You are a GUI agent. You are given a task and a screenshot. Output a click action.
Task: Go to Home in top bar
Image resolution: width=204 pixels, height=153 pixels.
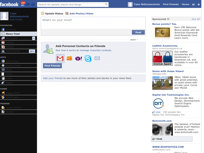[x=186, y=4]
